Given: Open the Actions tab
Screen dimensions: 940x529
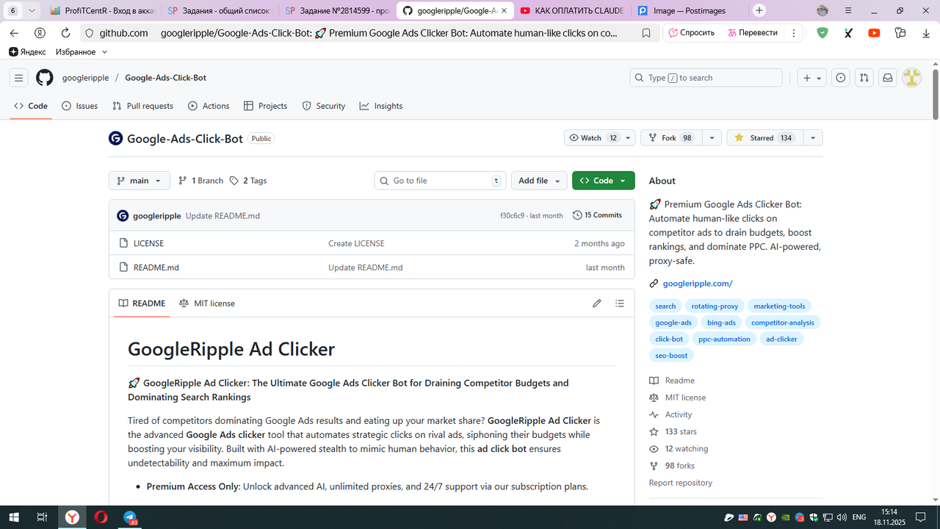Looking at the screenshot, I should coord(209,106).
